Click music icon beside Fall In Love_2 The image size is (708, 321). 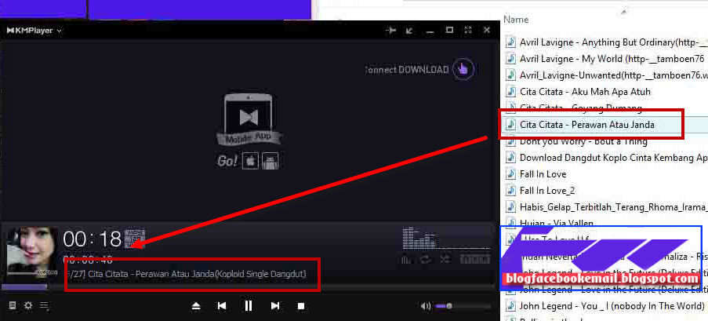[510, 190]
